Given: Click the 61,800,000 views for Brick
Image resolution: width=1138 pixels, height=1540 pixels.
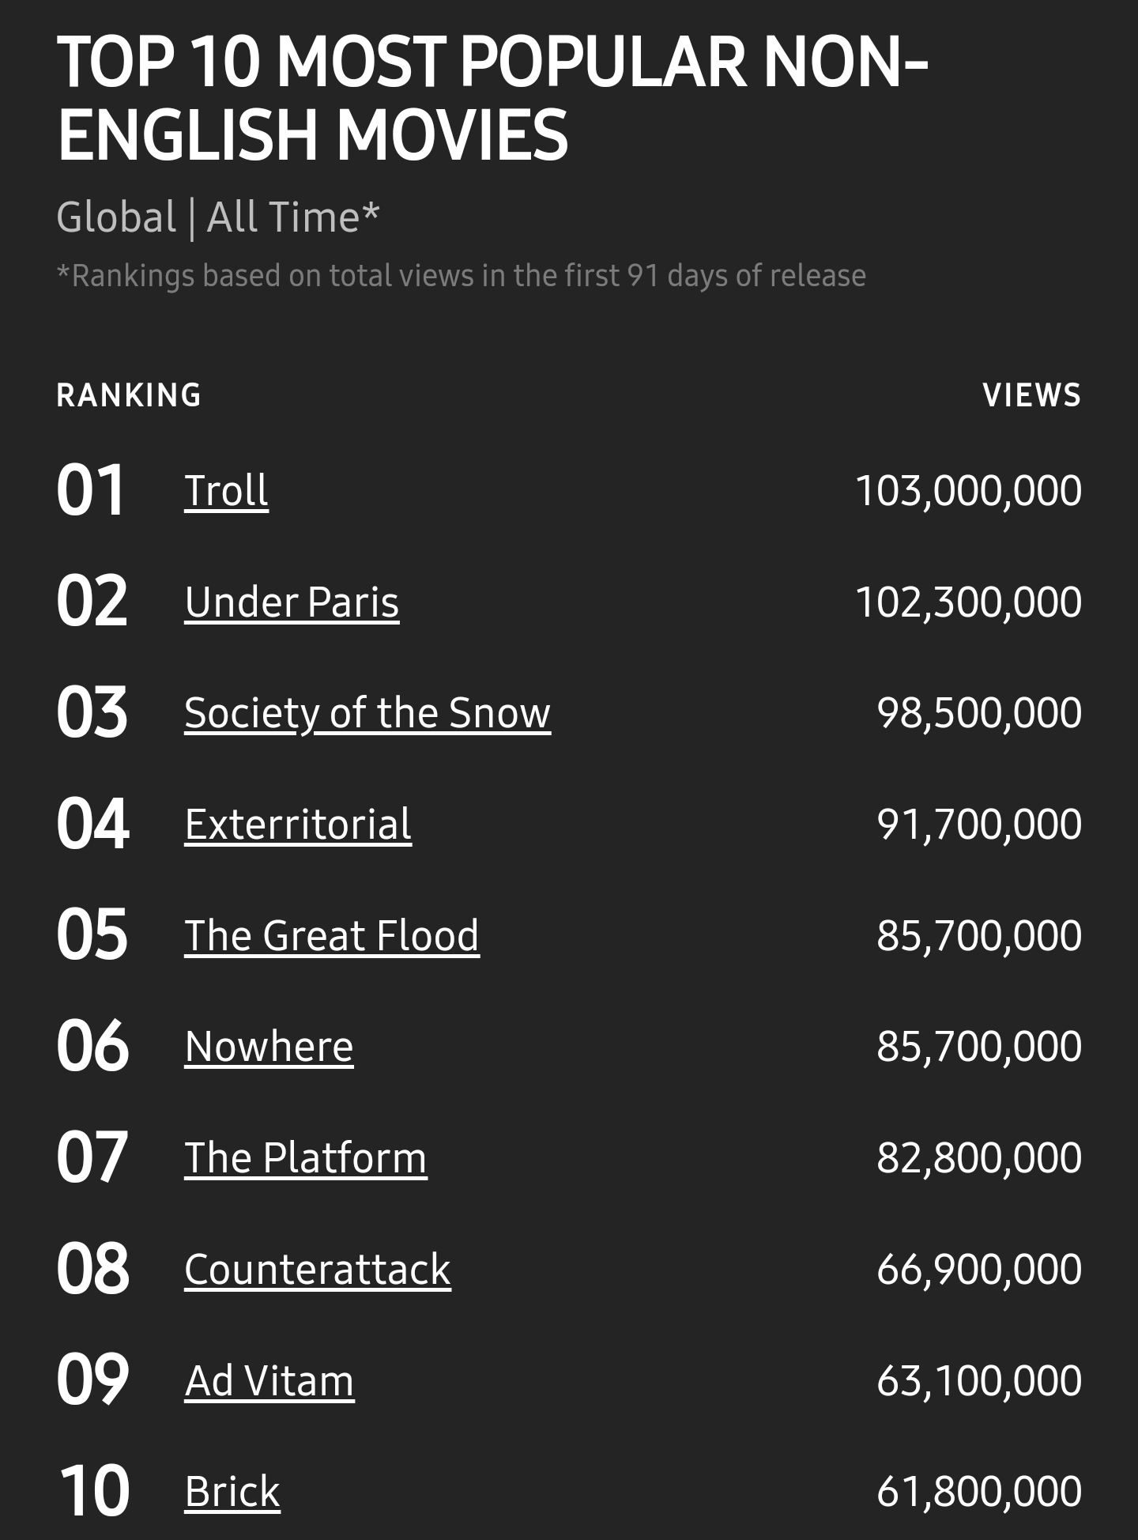Looking at the screenshot, I should 979,1492.
